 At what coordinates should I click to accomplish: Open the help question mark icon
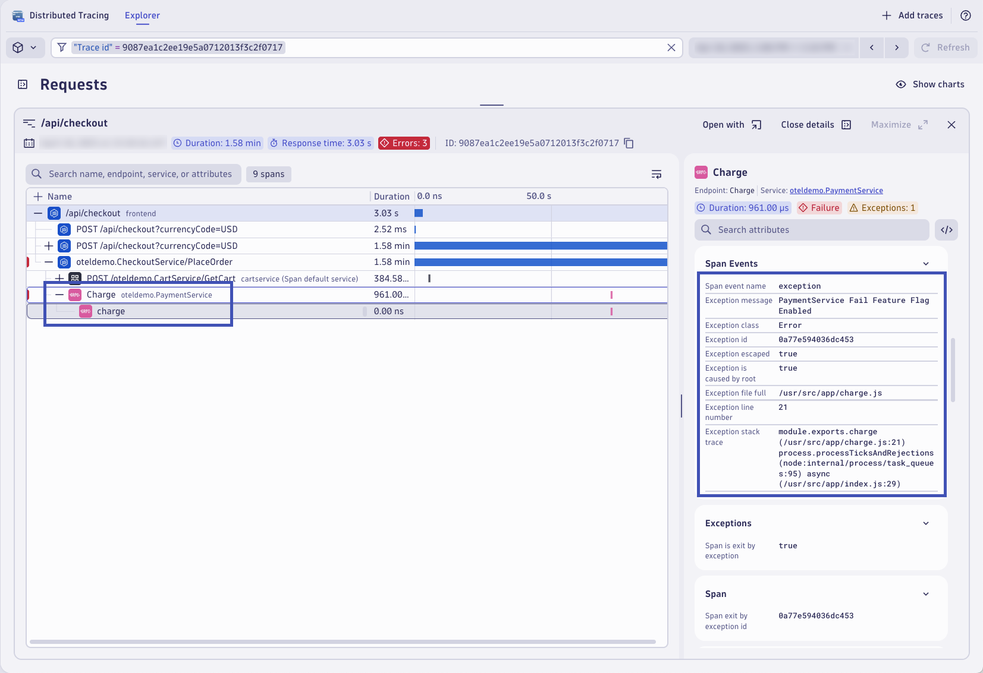pyautogui.click(x=966, y=15)
